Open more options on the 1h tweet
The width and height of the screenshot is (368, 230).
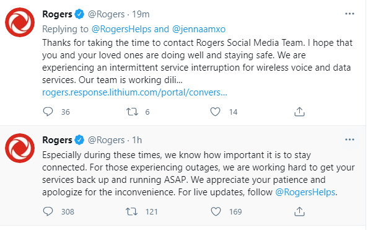[349, 139]
